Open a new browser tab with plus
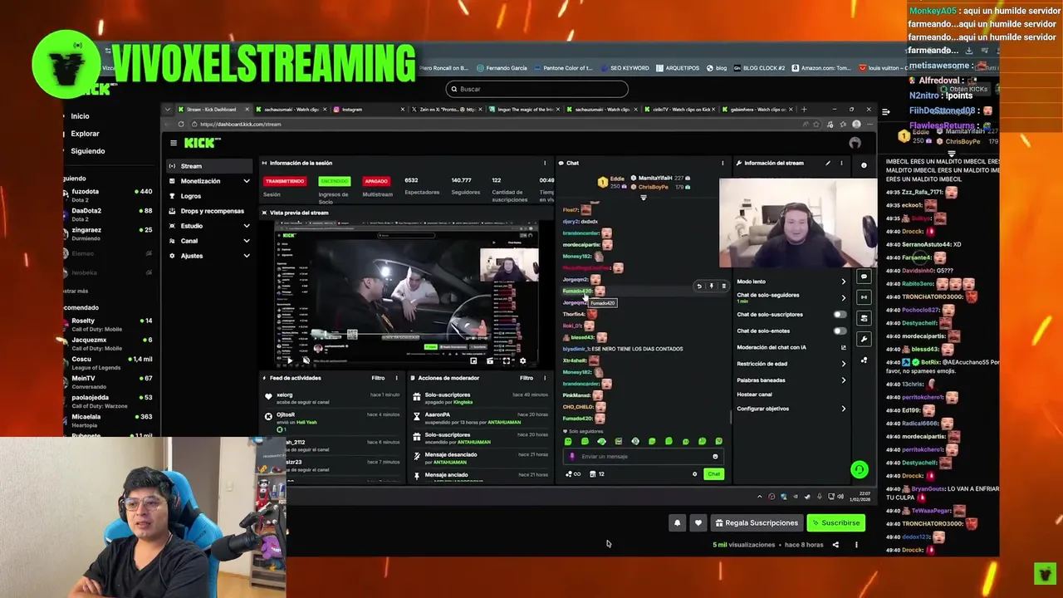 (804, 109)
